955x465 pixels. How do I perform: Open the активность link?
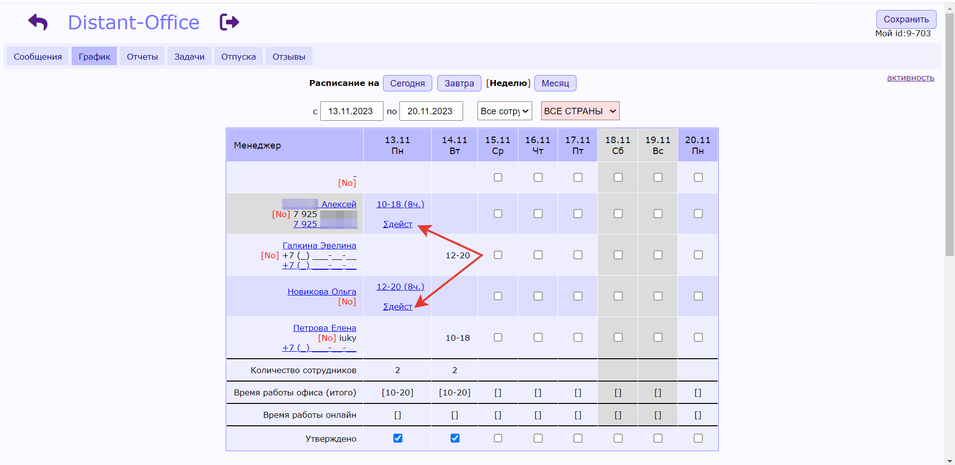(910, 77)
